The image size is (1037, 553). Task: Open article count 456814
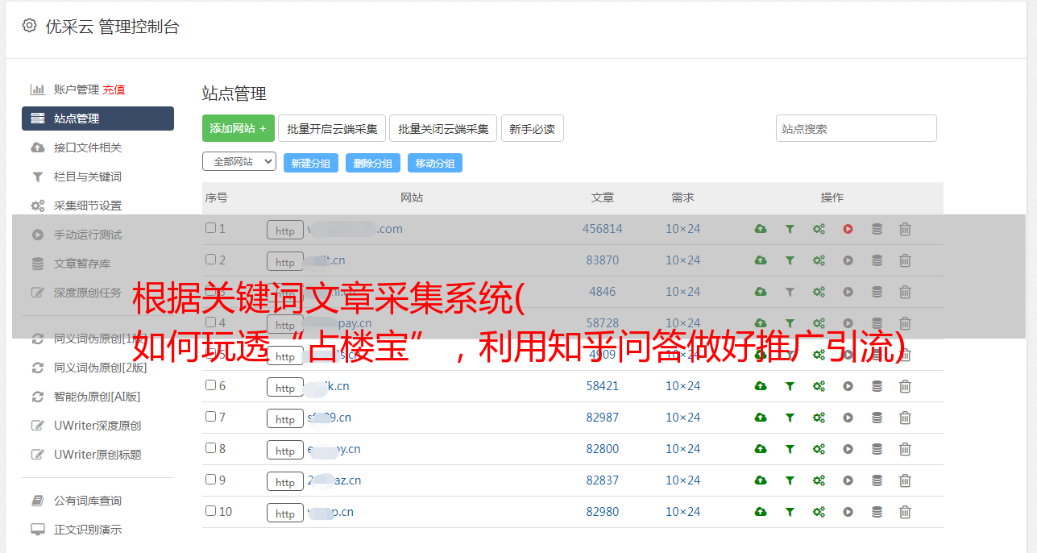click(x=603, y=229)
